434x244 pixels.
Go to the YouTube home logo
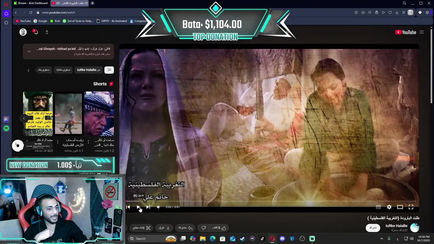point(406,32)
